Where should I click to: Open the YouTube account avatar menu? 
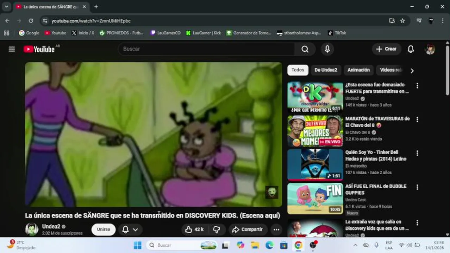[430, 49]
